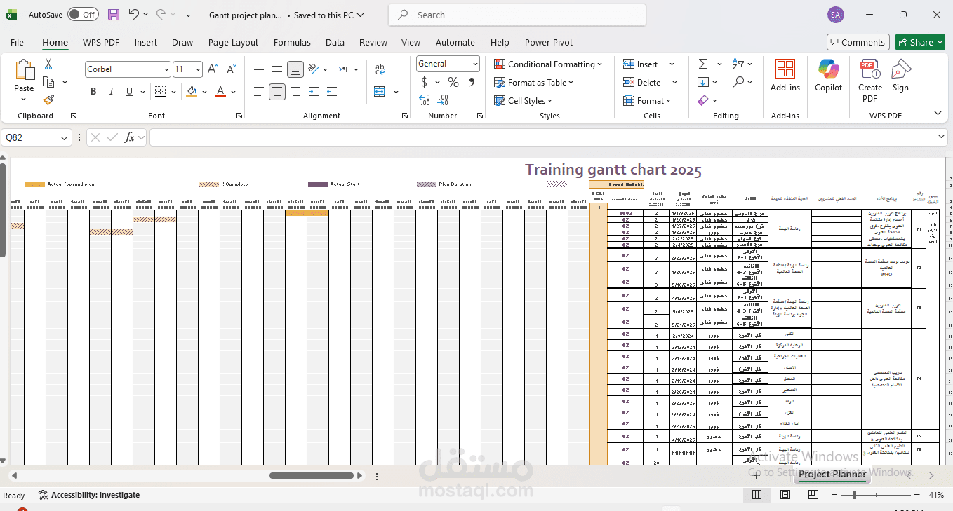The image size is (953, 511).
Task: Align text to the left
Action: (x=259, y=91)
